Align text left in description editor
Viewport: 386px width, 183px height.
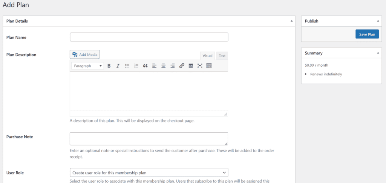pyautogui.click(x=154, y=66)
